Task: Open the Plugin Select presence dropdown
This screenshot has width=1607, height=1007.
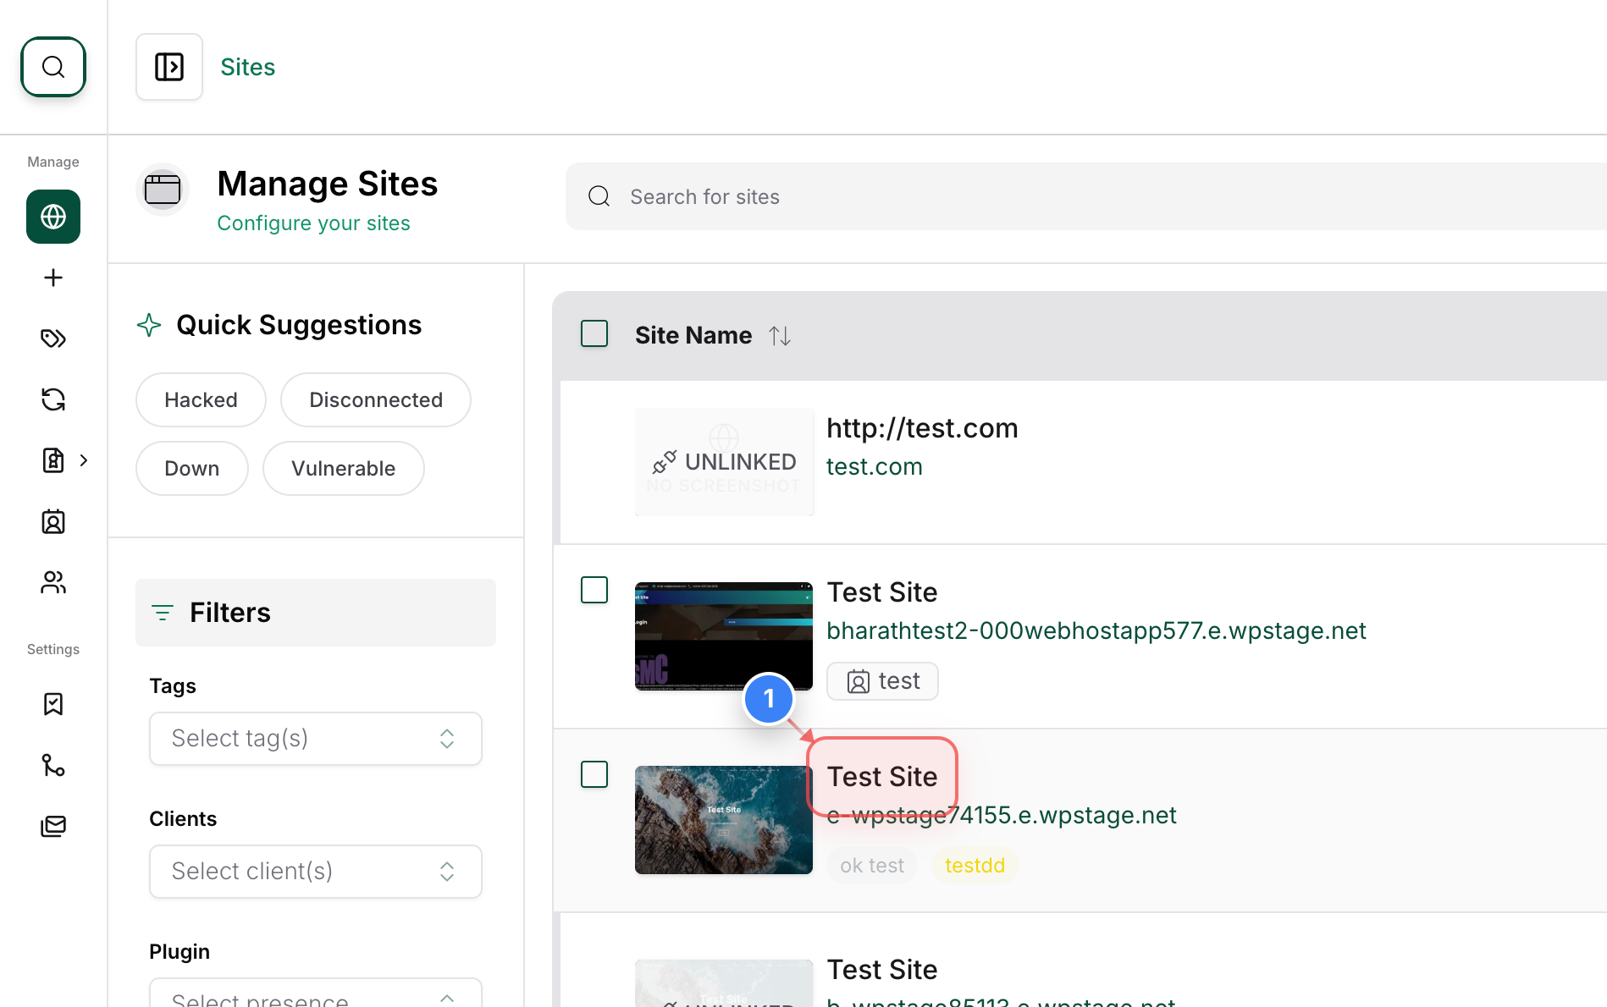Action: [316, 994]
